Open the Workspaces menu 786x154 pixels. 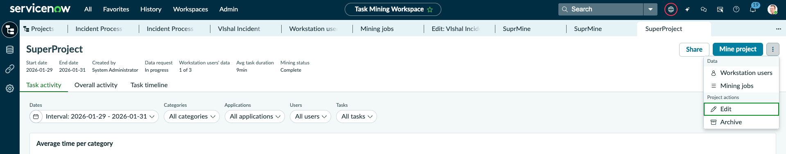tap(190, 9)
